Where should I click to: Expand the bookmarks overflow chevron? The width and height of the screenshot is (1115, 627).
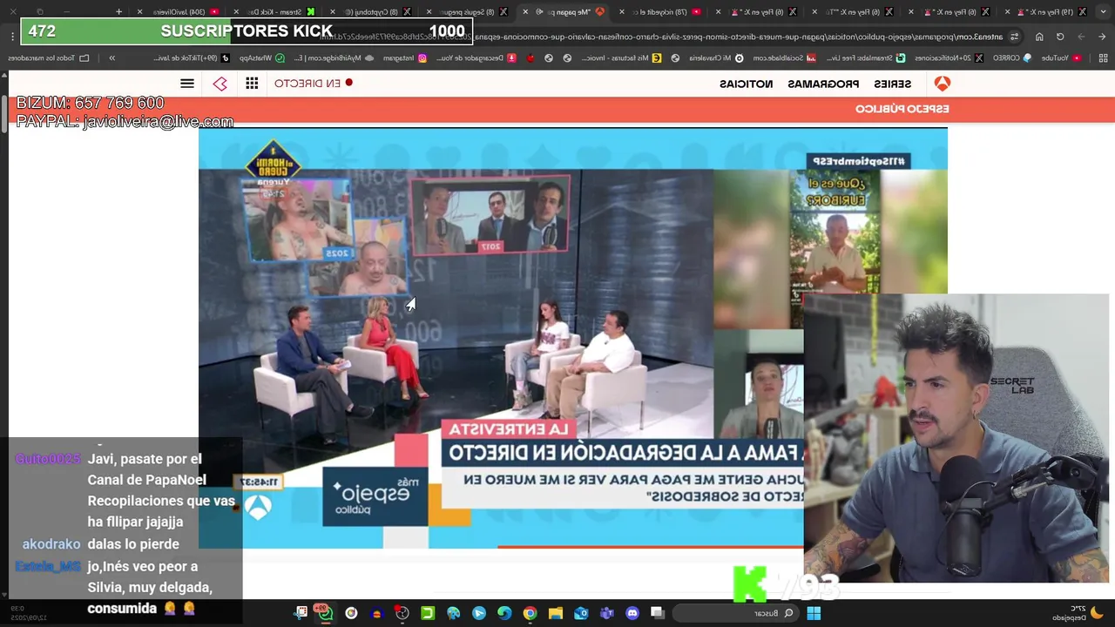click(x=111, y=58)
